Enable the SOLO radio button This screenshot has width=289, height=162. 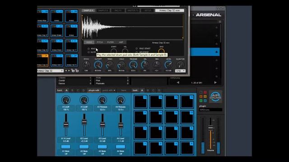point(89,49)
